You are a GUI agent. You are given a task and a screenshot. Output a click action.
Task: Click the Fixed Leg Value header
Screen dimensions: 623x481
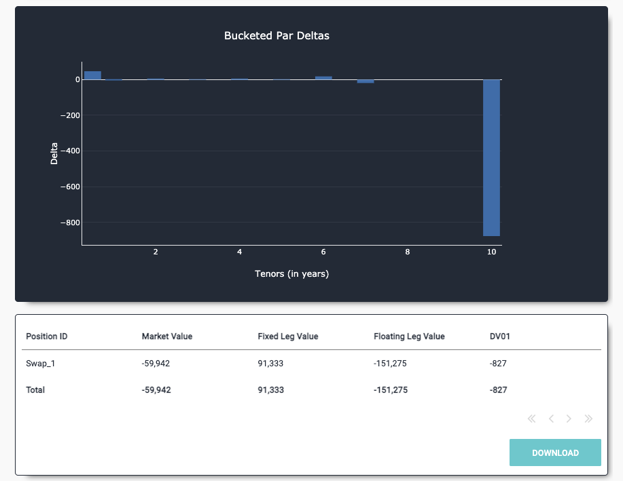(x=287, y=336)
